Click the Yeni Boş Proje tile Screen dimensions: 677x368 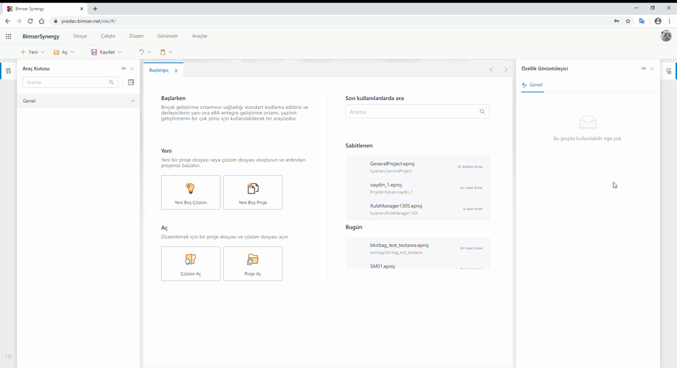253,192
